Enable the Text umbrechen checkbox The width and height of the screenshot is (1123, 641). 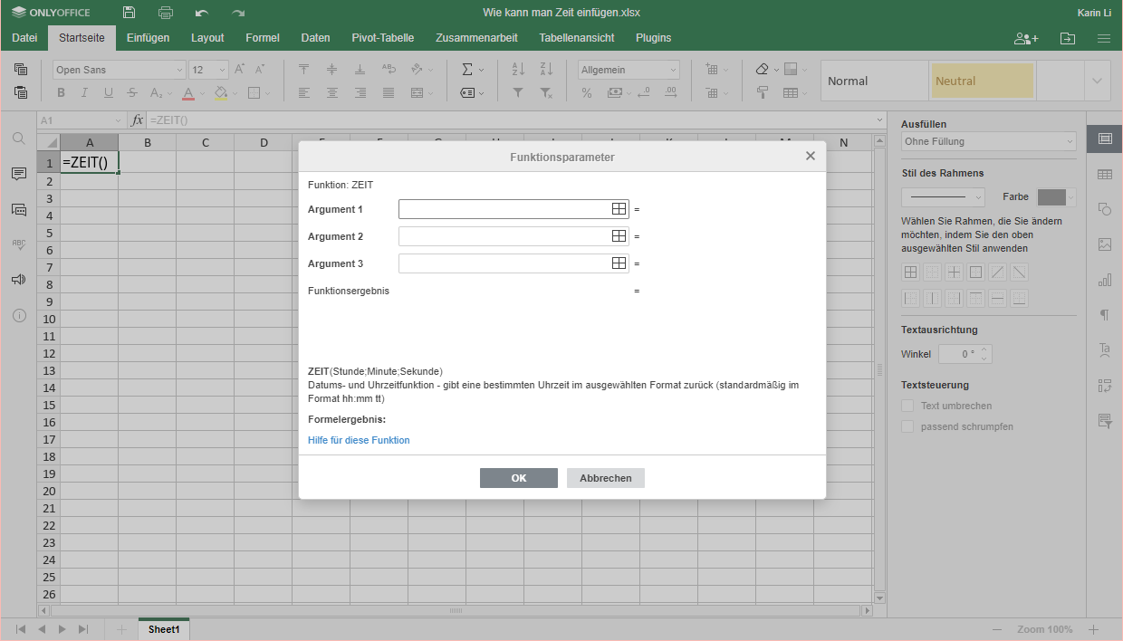tap(907, 406)
